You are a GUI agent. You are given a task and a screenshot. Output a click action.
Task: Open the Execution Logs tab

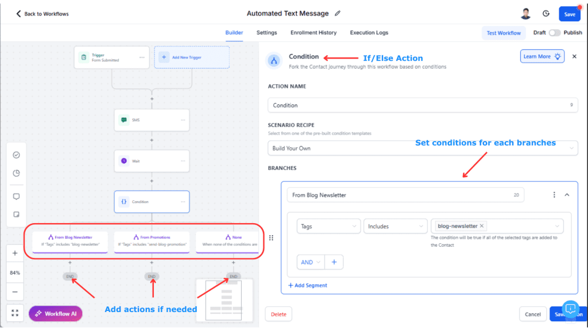(369, 33)
